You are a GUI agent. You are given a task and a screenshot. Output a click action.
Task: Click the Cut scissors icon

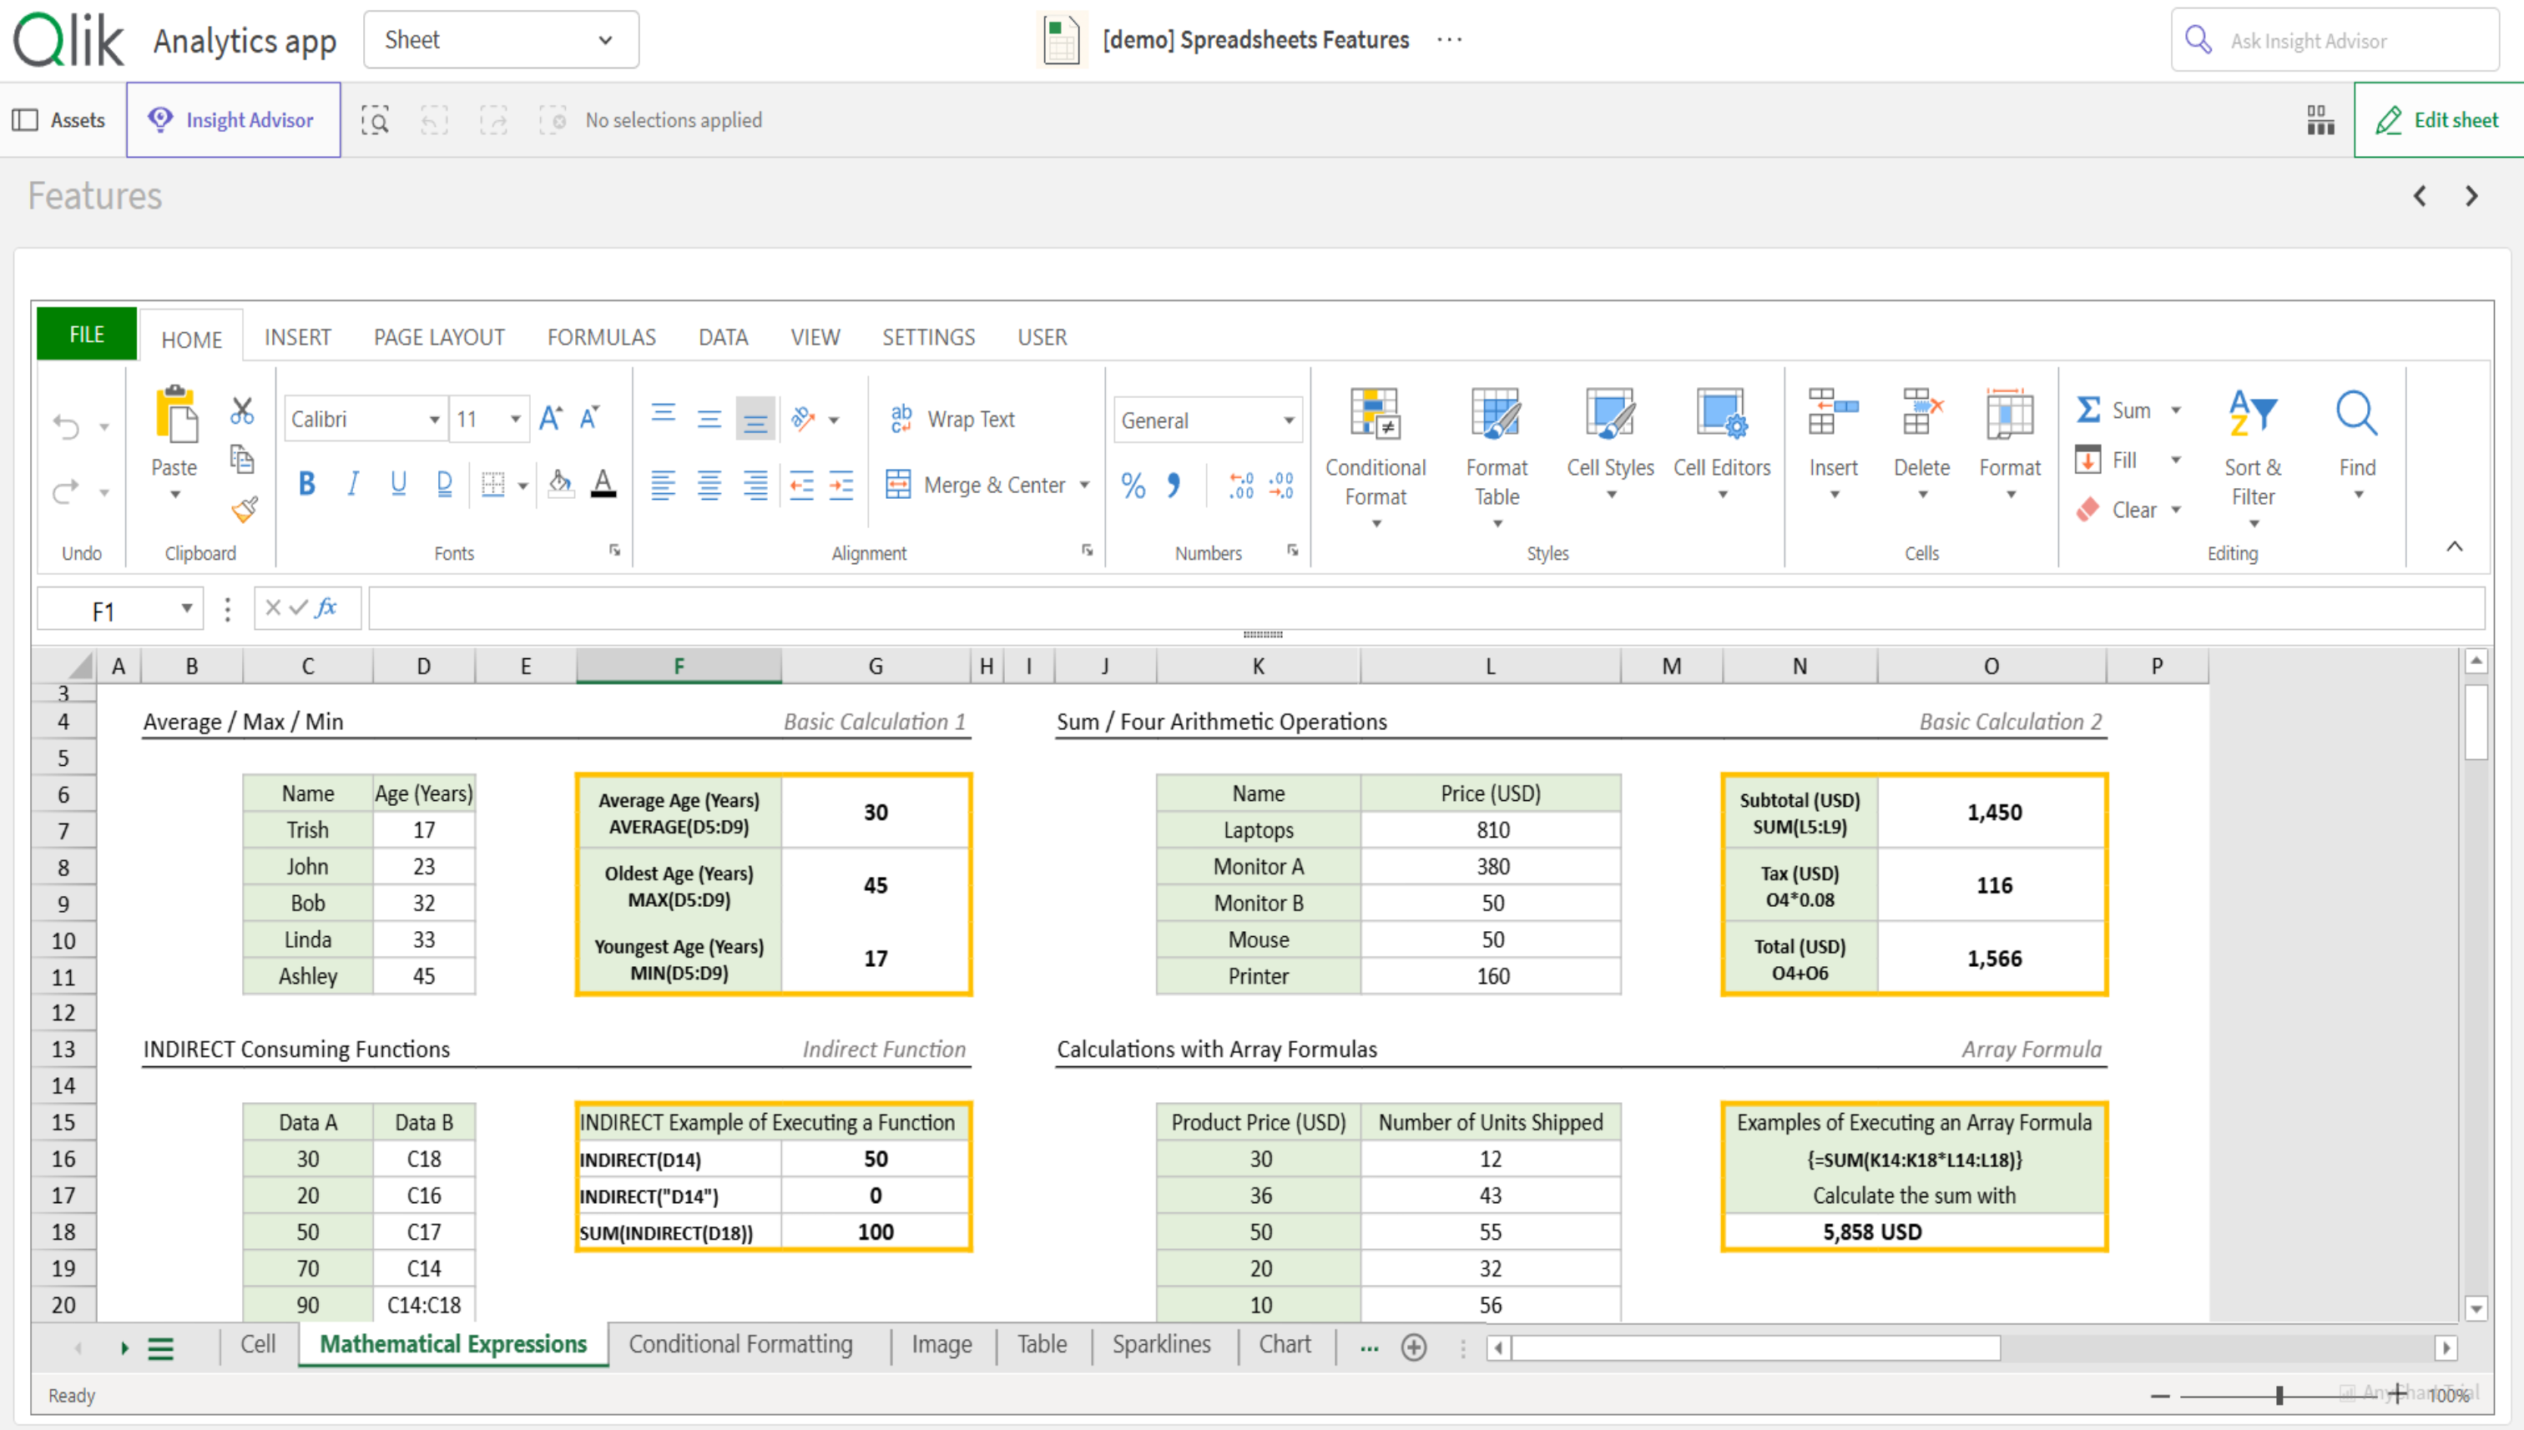coord(242,411)
